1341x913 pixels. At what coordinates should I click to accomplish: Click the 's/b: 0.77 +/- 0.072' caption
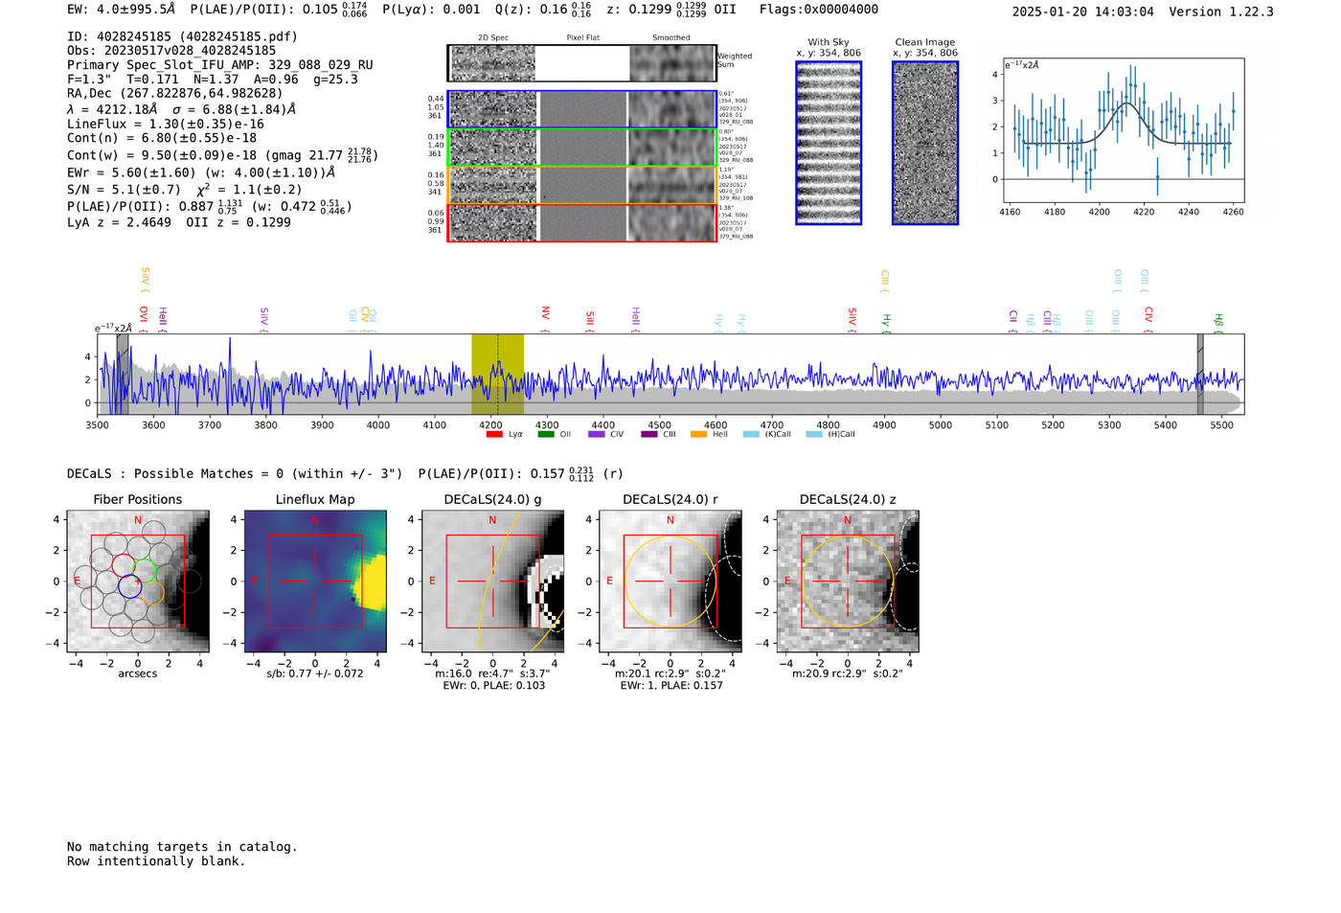315,673
